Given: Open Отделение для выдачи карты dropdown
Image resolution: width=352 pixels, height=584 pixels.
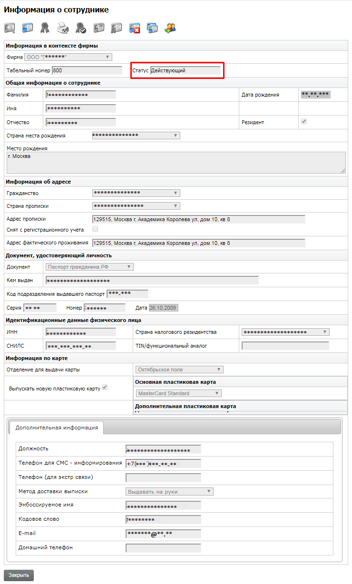Looking at the screenshot, I should click(x=179, y=370).
